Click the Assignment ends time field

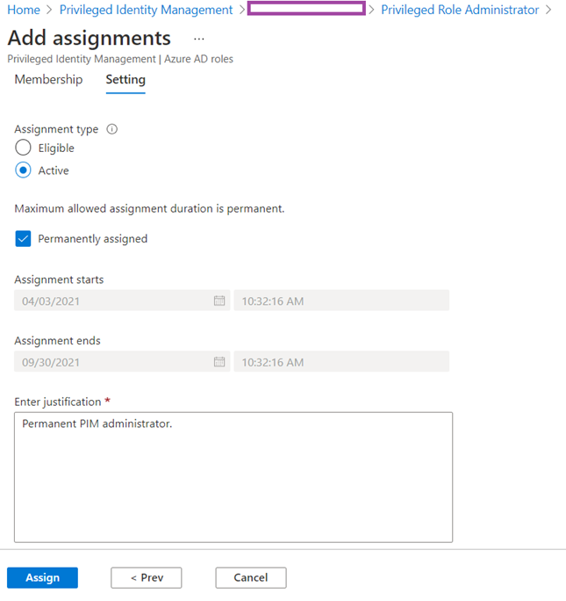pyautogui.click(x=341, y=361)
